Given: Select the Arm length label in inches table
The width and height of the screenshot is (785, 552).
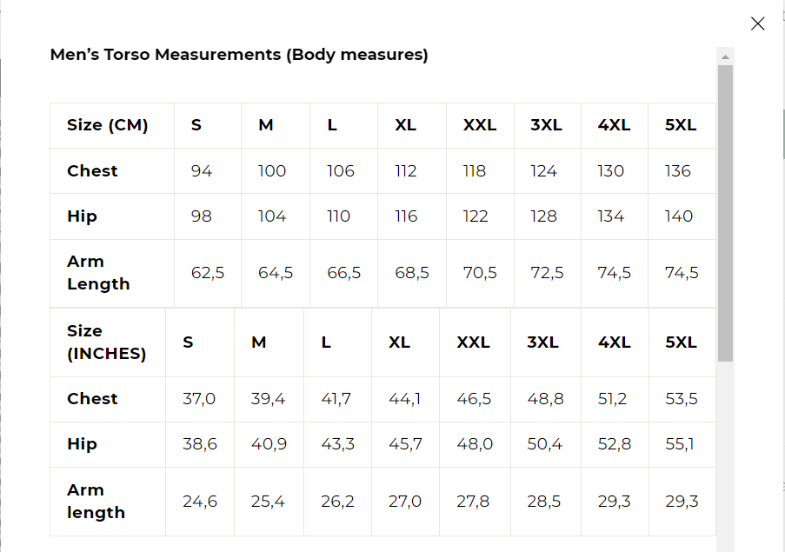Looking at the screenshot, I should (96, 502).
